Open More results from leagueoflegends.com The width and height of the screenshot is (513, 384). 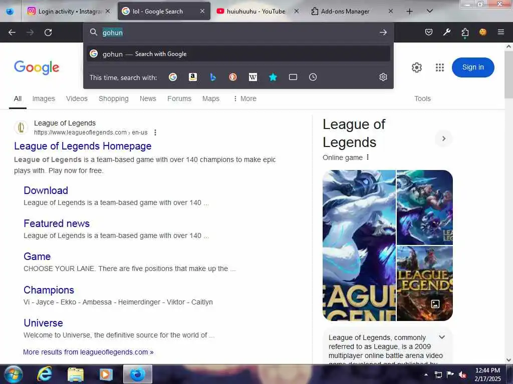click(x=88, y=352)
